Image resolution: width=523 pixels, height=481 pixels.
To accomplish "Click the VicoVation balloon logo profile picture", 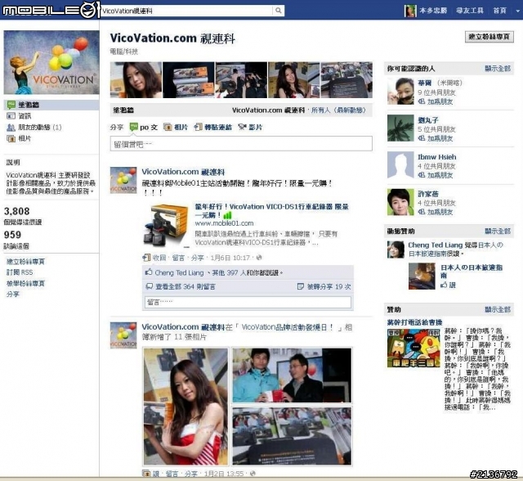I will tap(51, 62).
